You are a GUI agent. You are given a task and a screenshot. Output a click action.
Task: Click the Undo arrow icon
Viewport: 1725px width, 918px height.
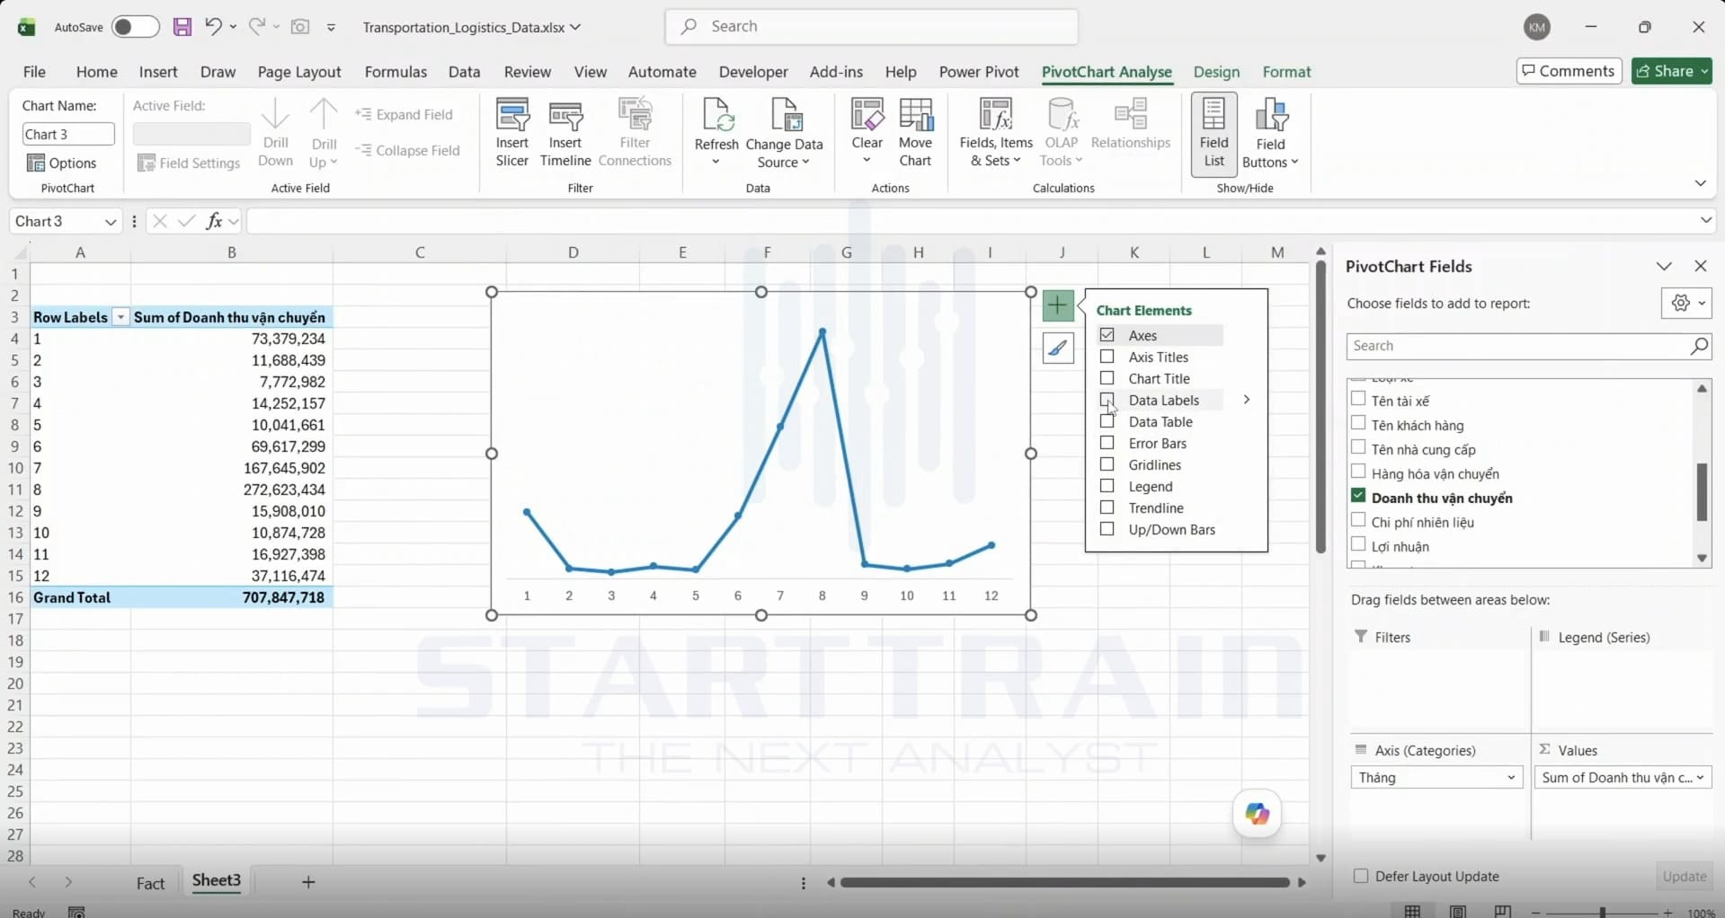click(213, 26)
